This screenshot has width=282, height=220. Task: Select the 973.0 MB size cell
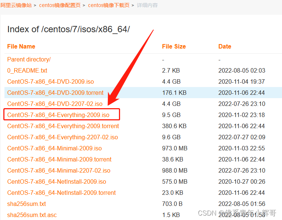click(x=175, y=149)
